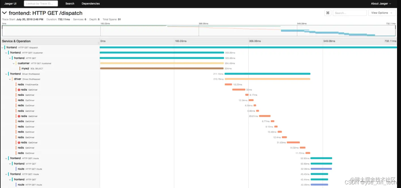401x188 pixels.
Task: Click the Service & Operation column header
Action: [16, 41]
